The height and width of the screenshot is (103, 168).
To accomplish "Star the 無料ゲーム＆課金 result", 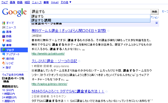I will [108, 31].
